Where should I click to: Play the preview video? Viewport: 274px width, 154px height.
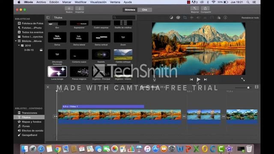tap(198, 80)
